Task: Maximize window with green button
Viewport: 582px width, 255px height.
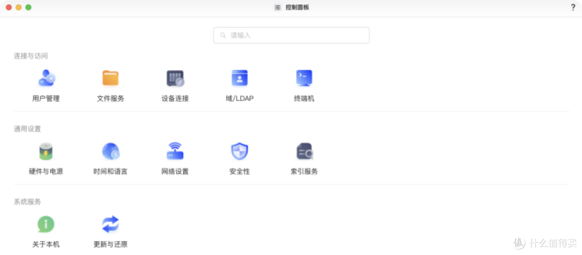Action: tap(28, 8)
